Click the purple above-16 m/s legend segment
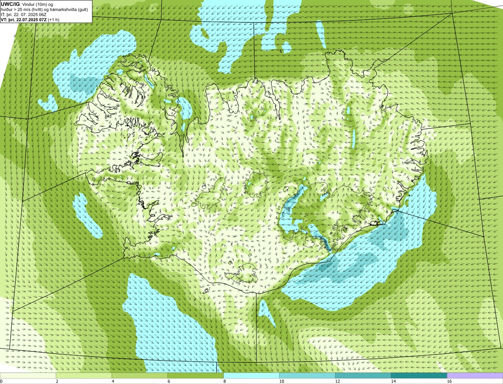The width and height of the screenshot is (503, 384). 475,376
